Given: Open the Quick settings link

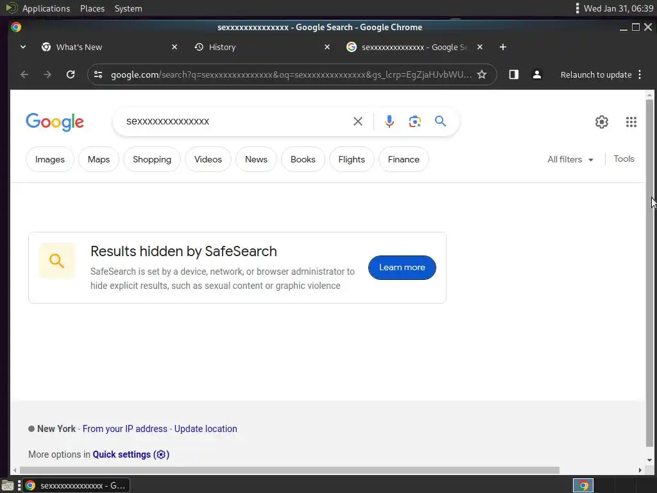Looking at the screenshot, I should click(131, 454).
